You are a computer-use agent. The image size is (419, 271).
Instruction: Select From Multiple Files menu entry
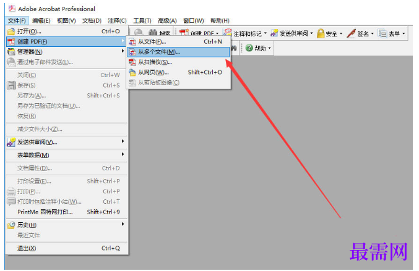(x=178, y=52)
